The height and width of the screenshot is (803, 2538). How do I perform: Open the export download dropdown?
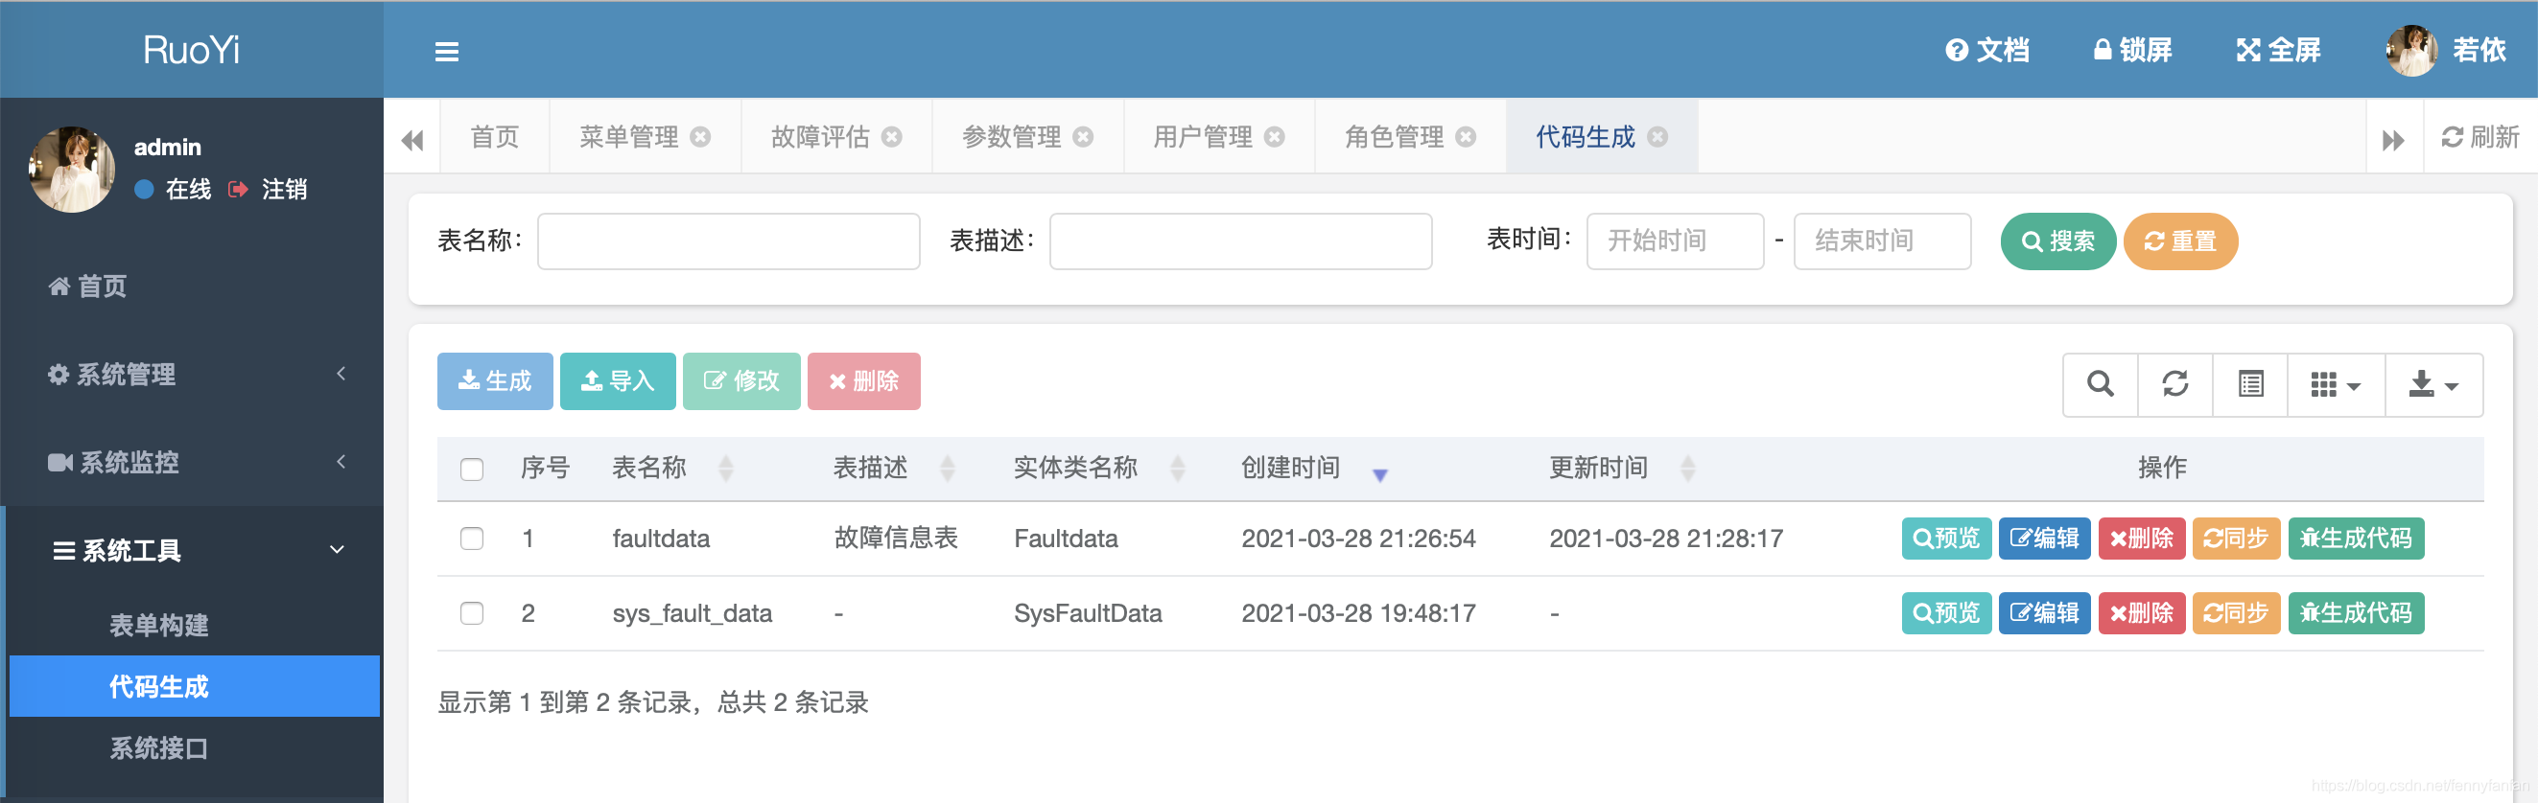[2433, 384]
